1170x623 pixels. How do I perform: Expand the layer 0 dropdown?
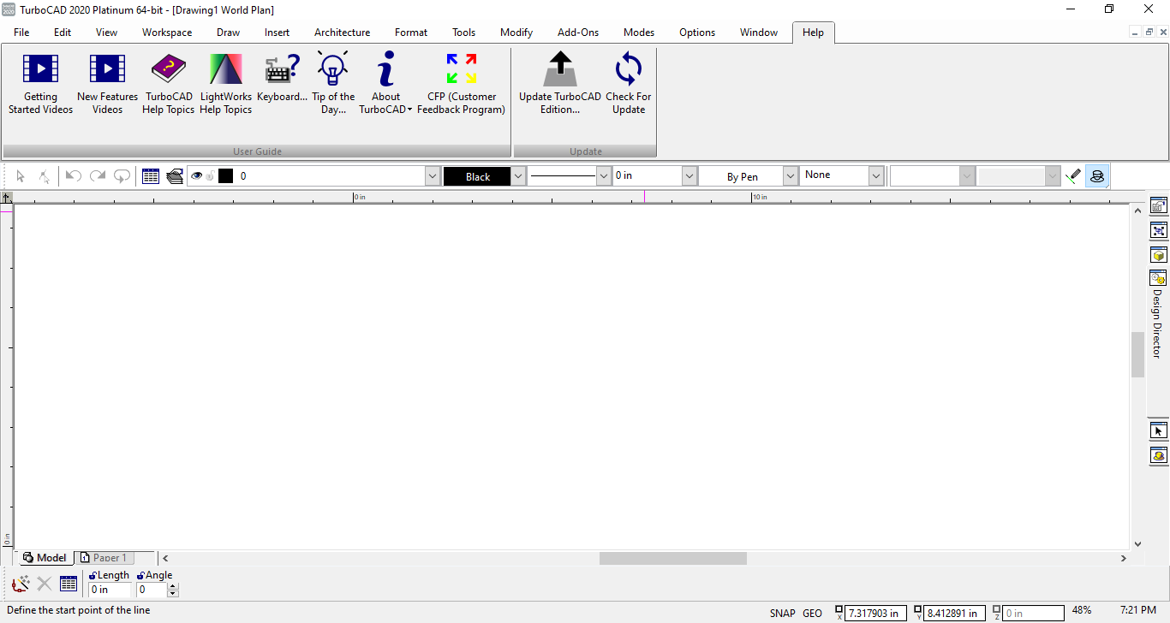433,176
